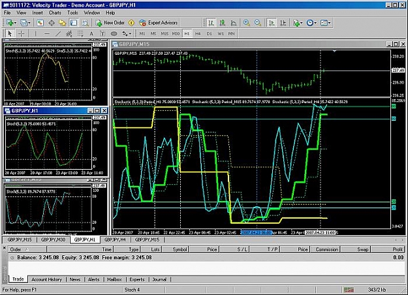Screen dimensions: 408x295
Task: Open the Window menu
Action: click(x=91, y=12)
